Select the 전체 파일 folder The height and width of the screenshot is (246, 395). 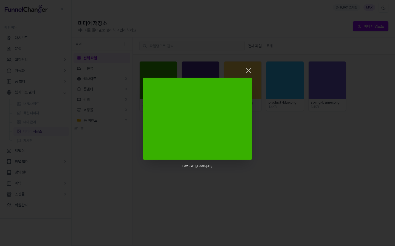(102, 58)
